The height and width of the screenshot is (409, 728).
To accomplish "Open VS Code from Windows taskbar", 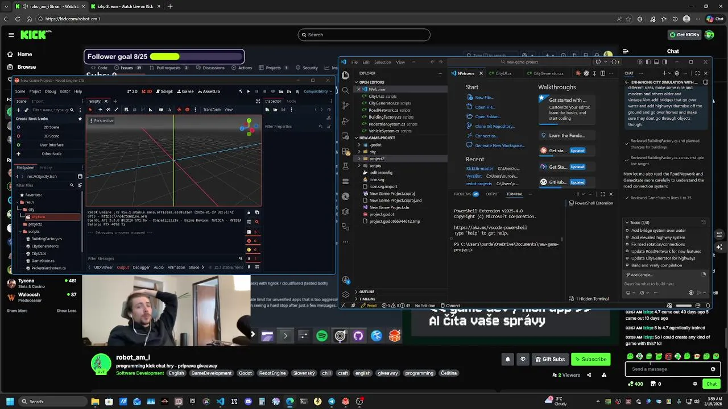I will tap(221, 402).
